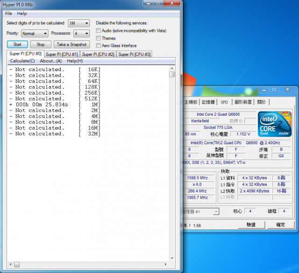Switch to Super PI [CPU #3] tab
299x273 pixels.
(135, 54)
